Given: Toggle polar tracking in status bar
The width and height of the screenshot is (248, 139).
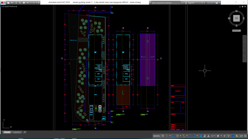Looking at the screenshot, I should [178, 136].
